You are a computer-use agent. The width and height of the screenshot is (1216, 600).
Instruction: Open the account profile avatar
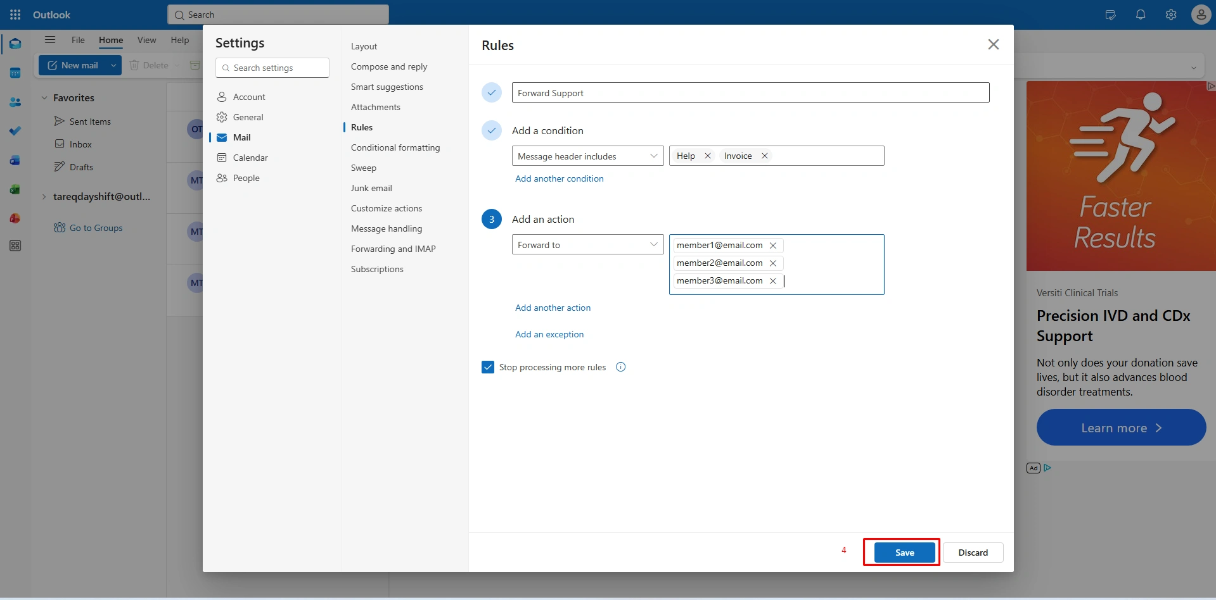click(1201, 15)
